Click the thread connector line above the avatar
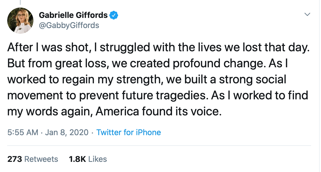This screenshot has height=172, width=321. tap(20, 2)
